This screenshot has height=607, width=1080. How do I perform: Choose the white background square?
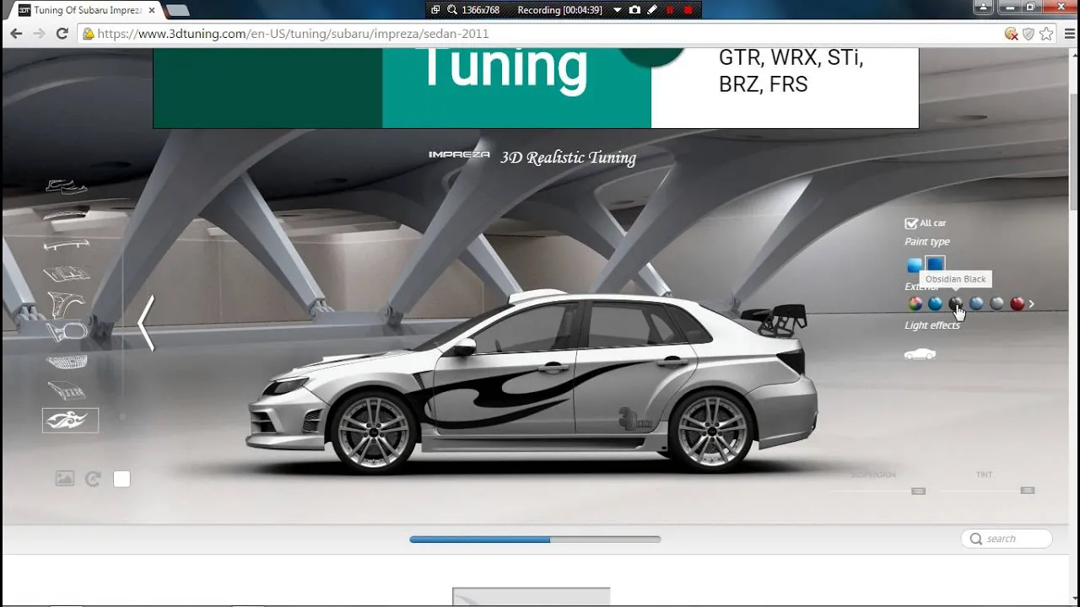pos(121,479)
